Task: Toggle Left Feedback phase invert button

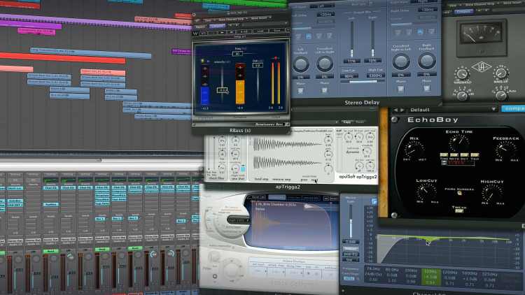Action: click(x=300, y=91)
